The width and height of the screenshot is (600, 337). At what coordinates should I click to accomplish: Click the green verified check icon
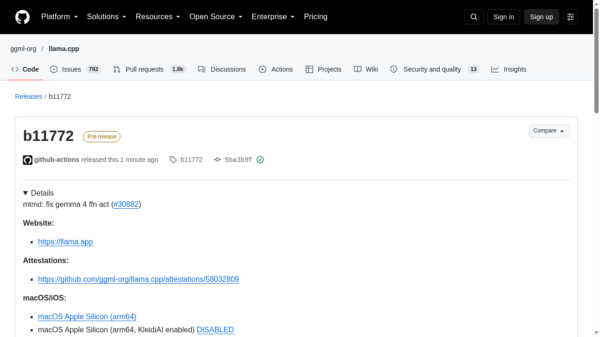(x=260, y=160)
